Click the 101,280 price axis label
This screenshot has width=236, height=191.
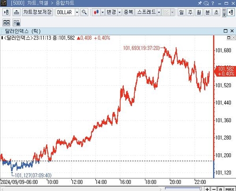pyautogui.click(x=223, y=138)
